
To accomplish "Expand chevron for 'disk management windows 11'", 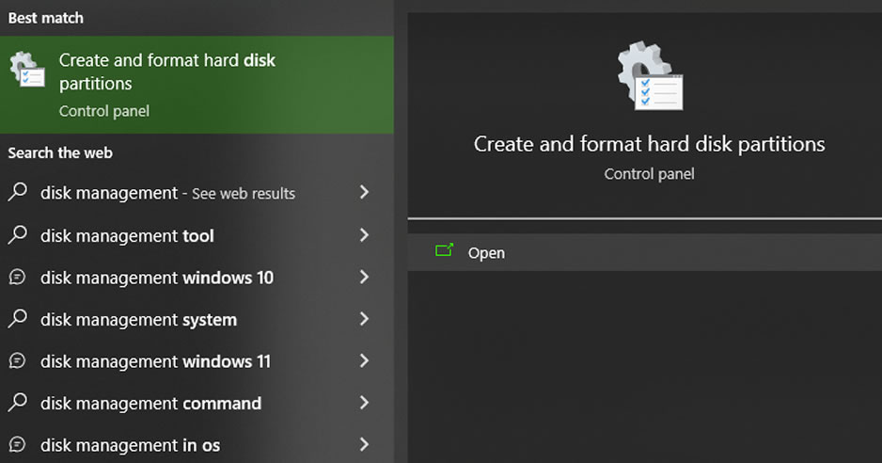I will (x=365, y=360).
